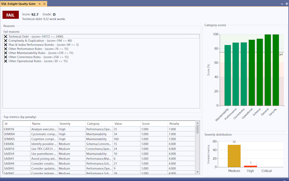
Task: Click the X icon beside Plan & Index Performance Bombs
Action: pos(6,45)
